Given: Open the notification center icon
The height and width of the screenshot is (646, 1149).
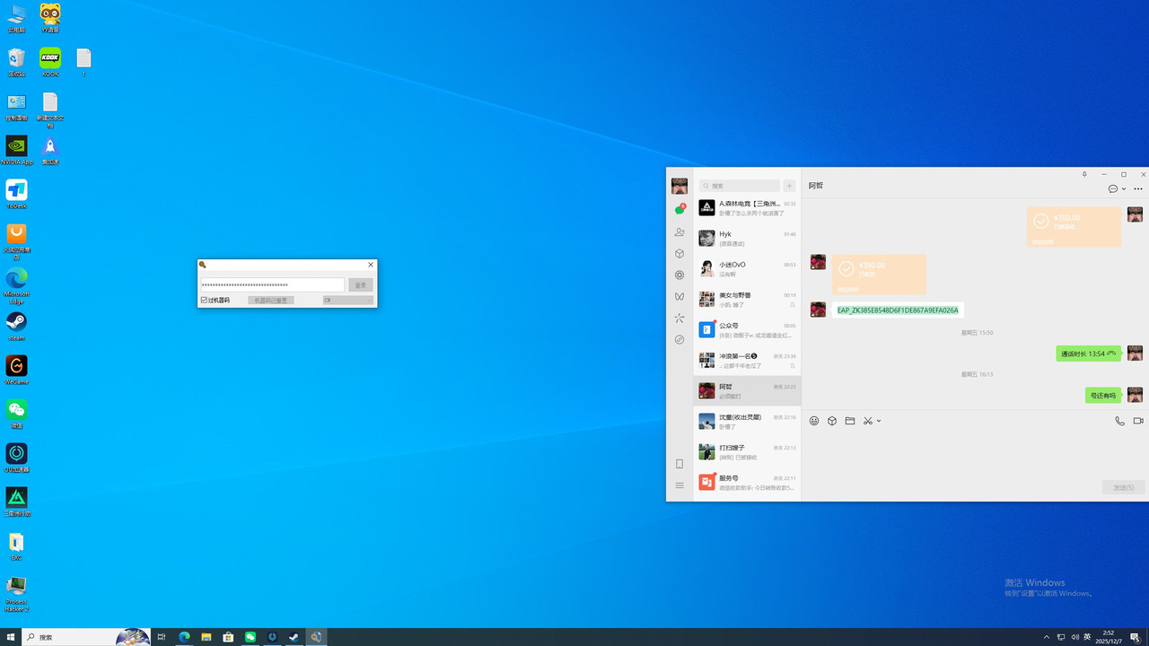Looking at the screenshot, I should (x=1135, y=637).
